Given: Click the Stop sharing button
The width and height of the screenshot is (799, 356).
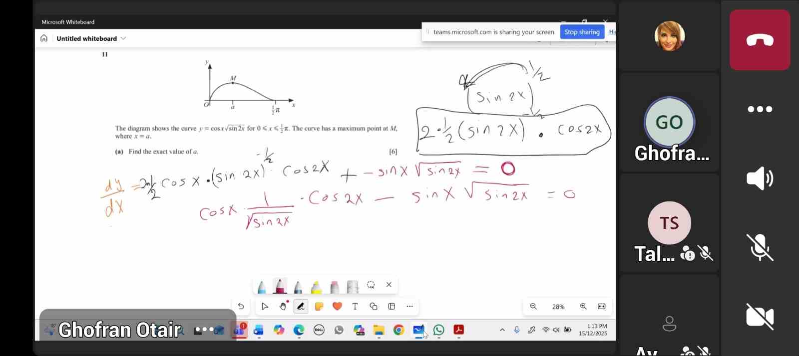Looking at the screenshot, I should tap(582, 32).
